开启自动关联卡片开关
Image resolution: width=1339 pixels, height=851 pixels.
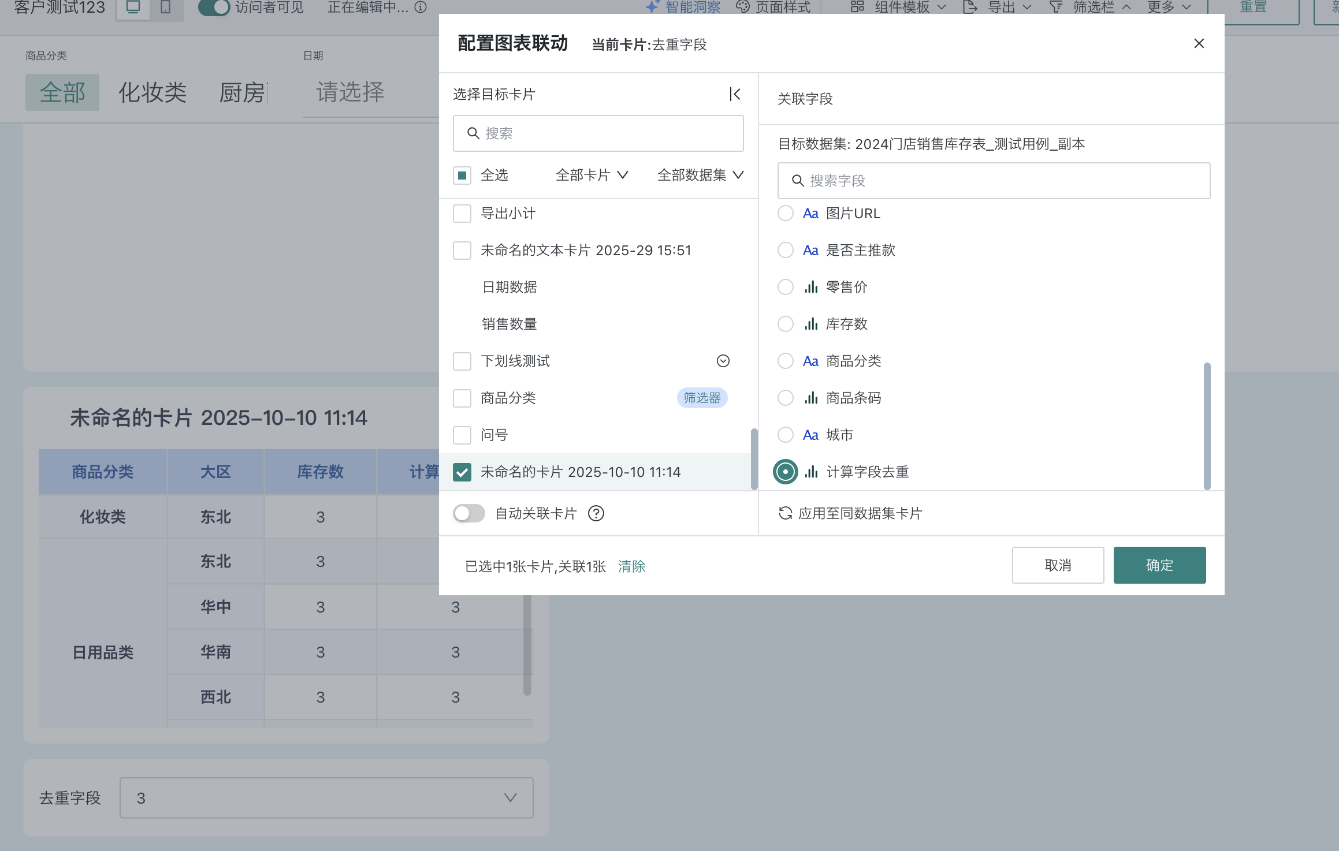468,513
